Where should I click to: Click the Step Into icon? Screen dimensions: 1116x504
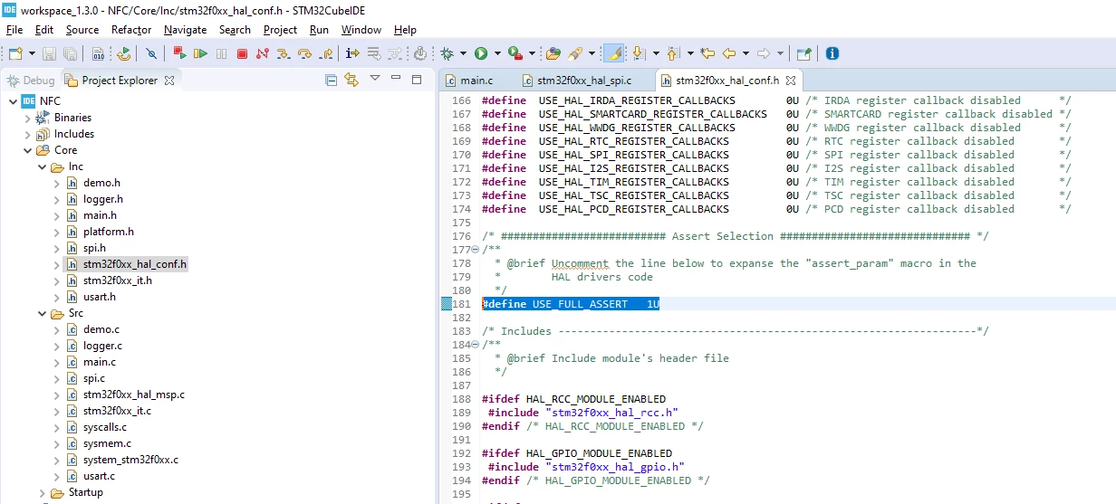(283, 53)
